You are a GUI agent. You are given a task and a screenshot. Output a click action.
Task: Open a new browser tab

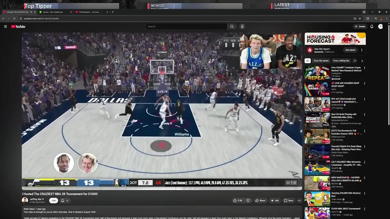point(113,12)
